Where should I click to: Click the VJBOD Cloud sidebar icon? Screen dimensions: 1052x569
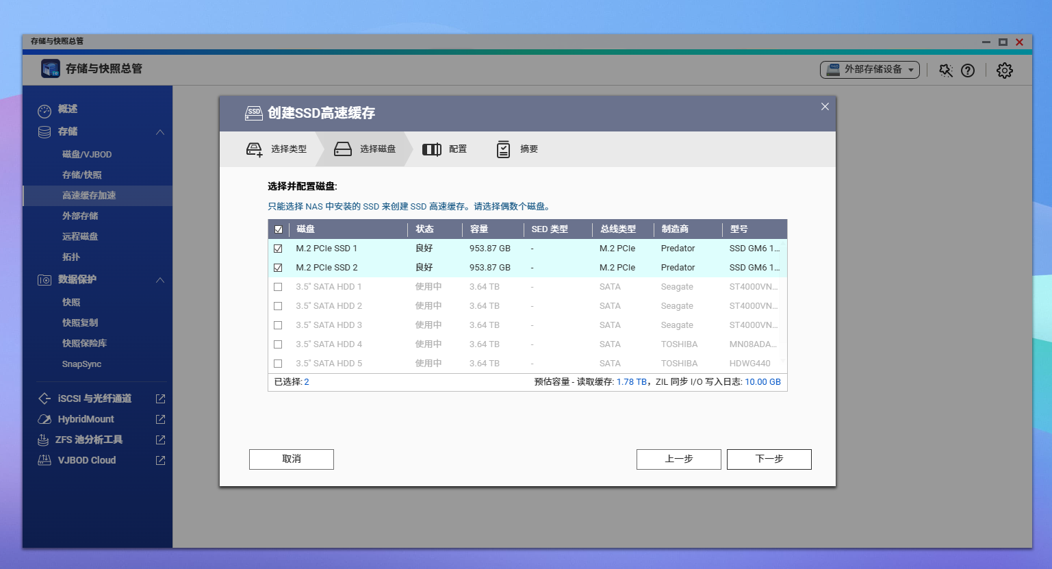(x=44, y=460)
